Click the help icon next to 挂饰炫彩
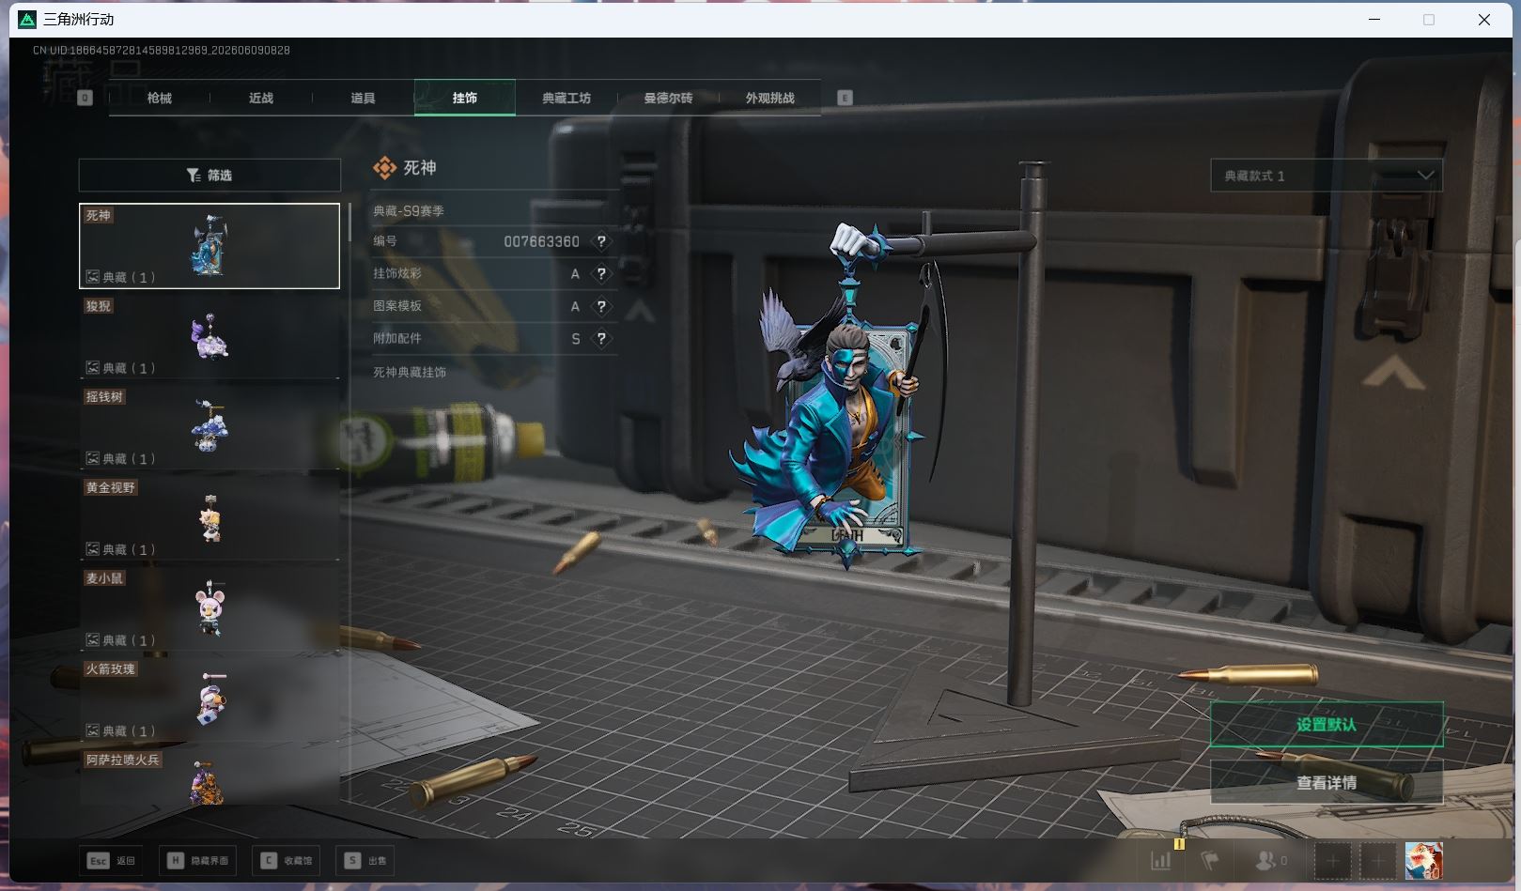The image size is (1521, 891). point(601,274)
